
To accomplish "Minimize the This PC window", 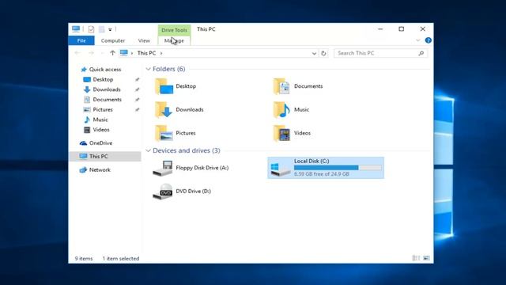I will point(380,29).
